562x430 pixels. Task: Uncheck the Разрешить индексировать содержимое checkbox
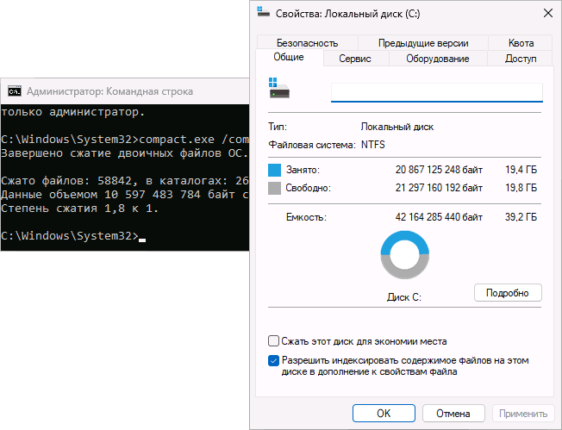click(273, 360)
